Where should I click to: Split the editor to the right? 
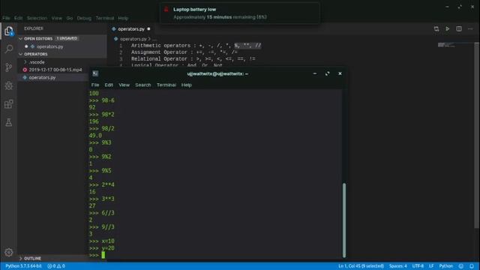(x=458, y=28)
